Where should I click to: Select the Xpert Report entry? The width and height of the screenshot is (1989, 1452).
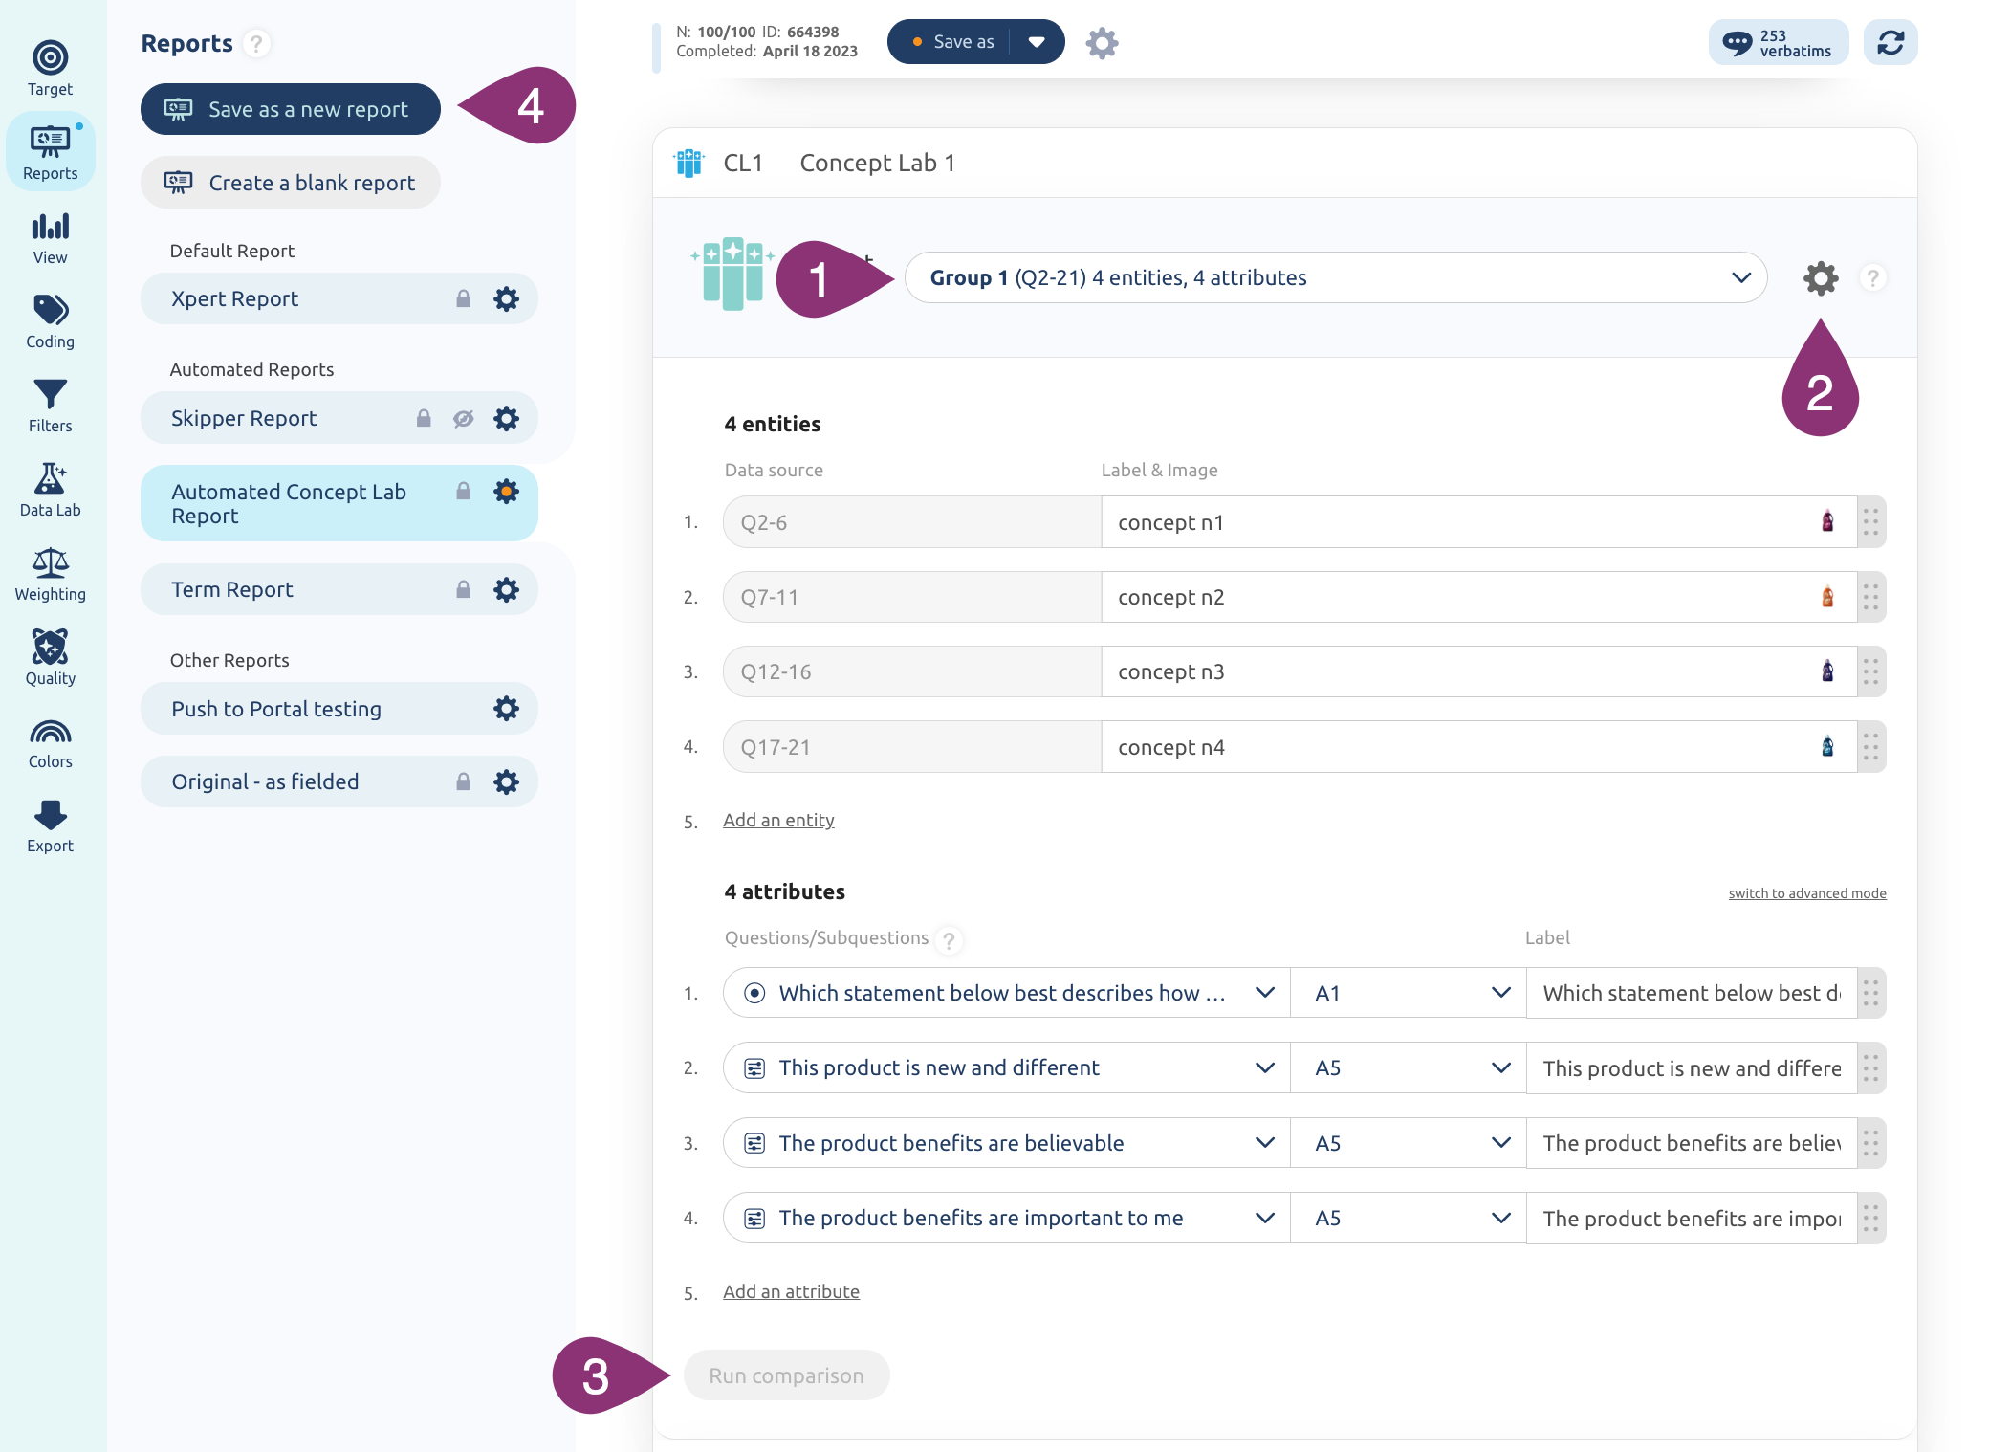tap(339, 298)
